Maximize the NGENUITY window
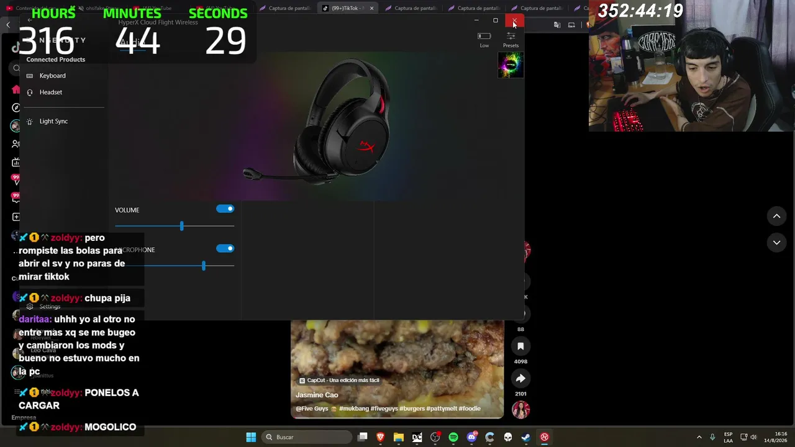The image size is (795, 447). click(x=496, y=20)
